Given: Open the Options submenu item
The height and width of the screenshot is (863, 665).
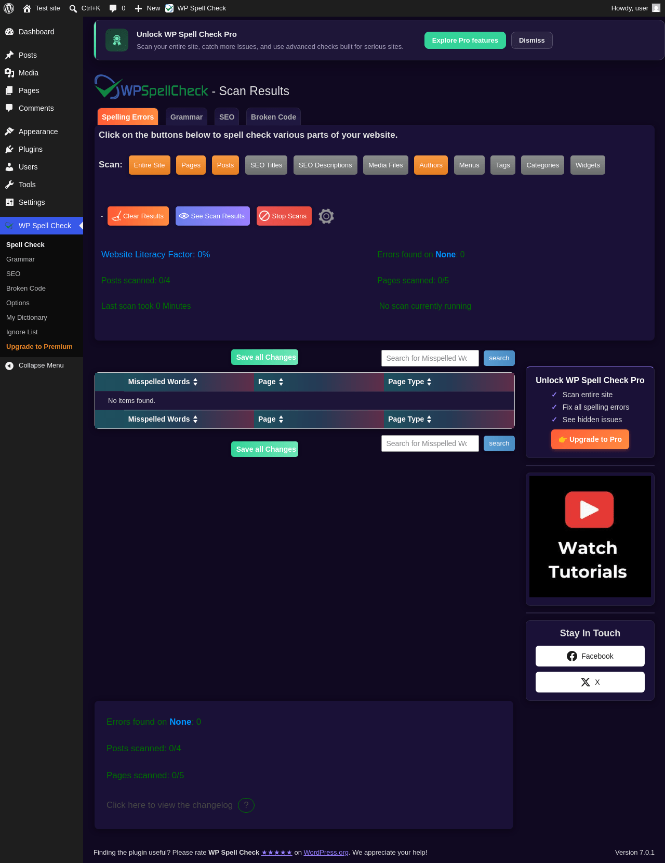Looking at the screenshot, I should [x=18, y=303].
